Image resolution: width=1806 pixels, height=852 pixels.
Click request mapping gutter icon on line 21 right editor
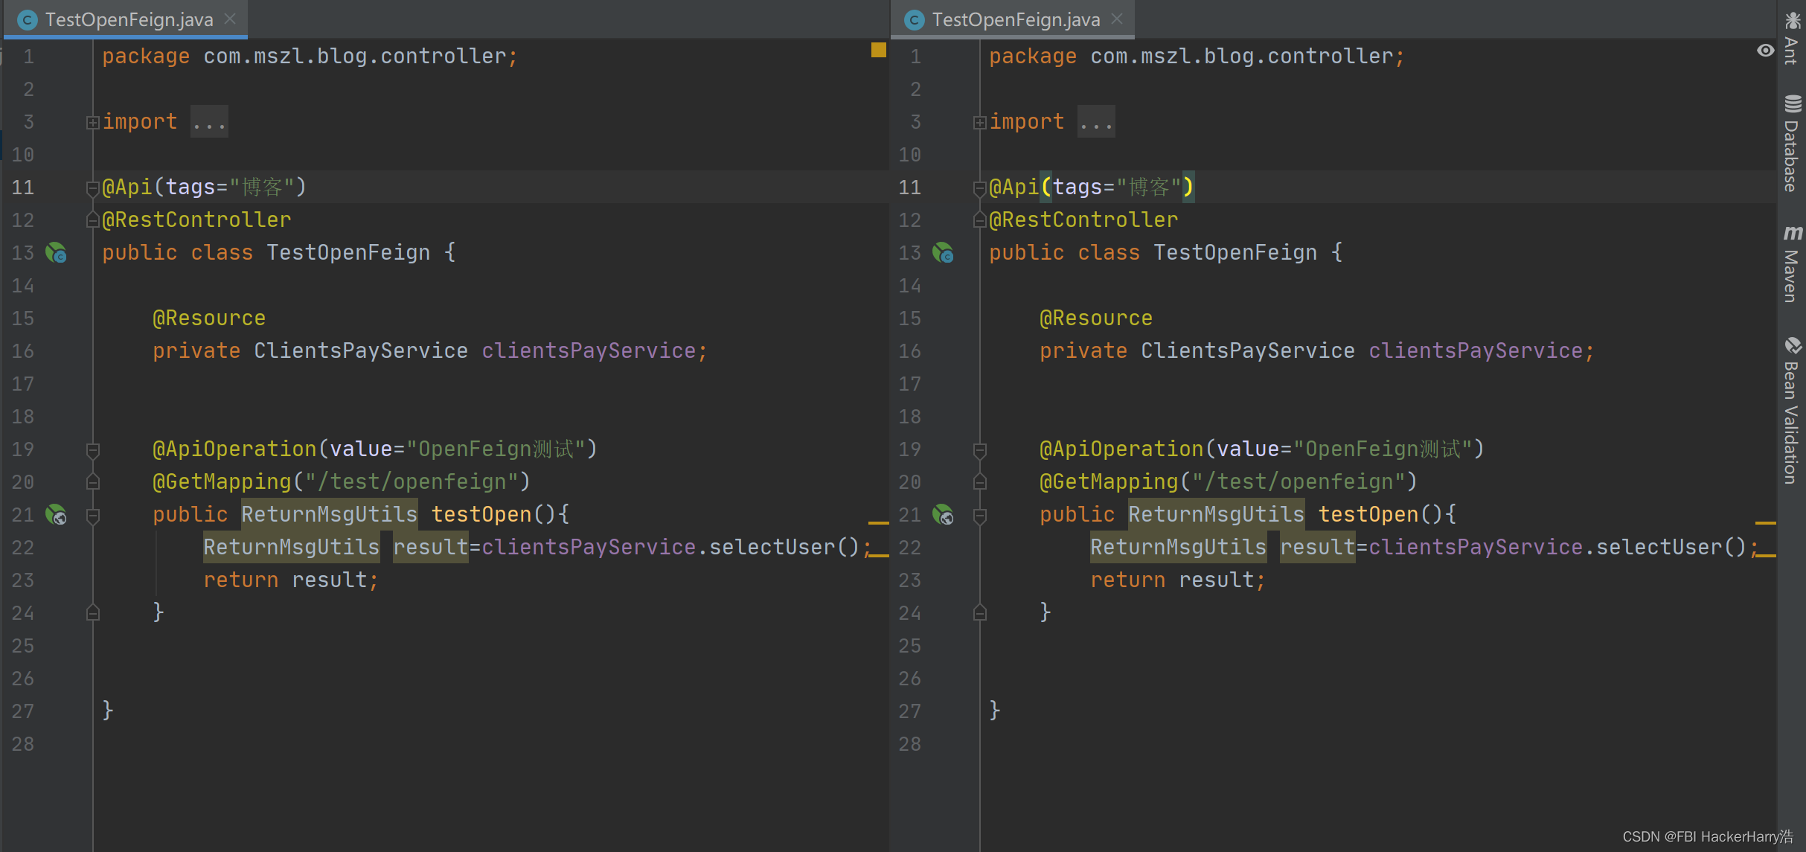(944, 515)
